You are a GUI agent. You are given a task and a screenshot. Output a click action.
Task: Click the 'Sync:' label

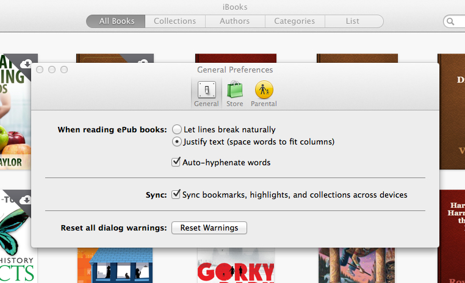(156, 195)
